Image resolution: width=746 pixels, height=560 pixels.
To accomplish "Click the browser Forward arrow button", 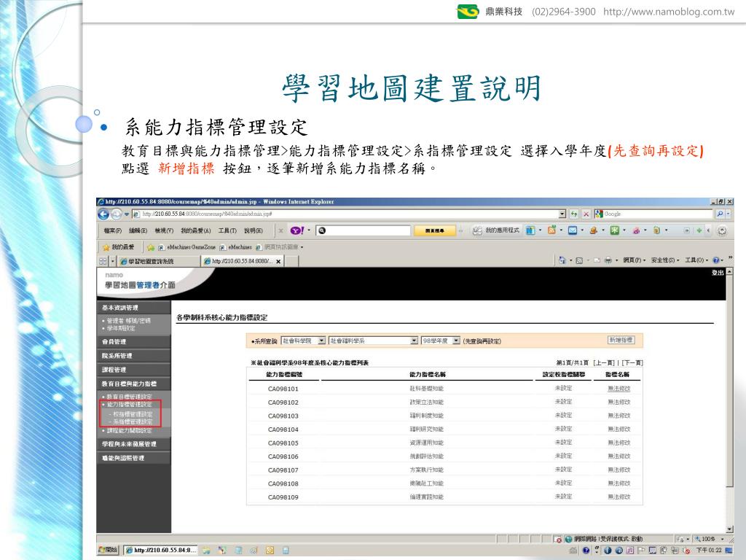I will pyautogui.click(x=116, y=214).
